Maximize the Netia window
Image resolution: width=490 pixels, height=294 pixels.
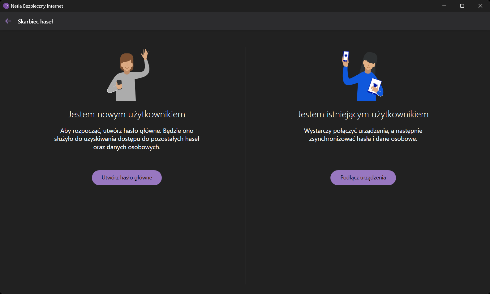tap(462, 6)
